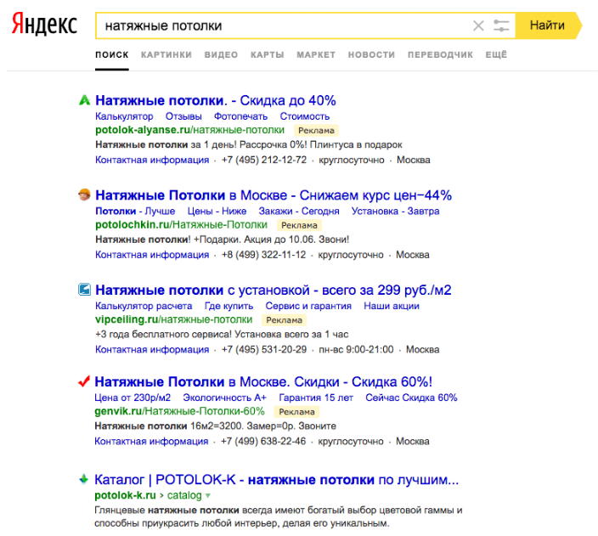Open the Калькулятор sitelink
This screenshot has height=536, width=598.
pyautogui.click(x=124, y=116)
